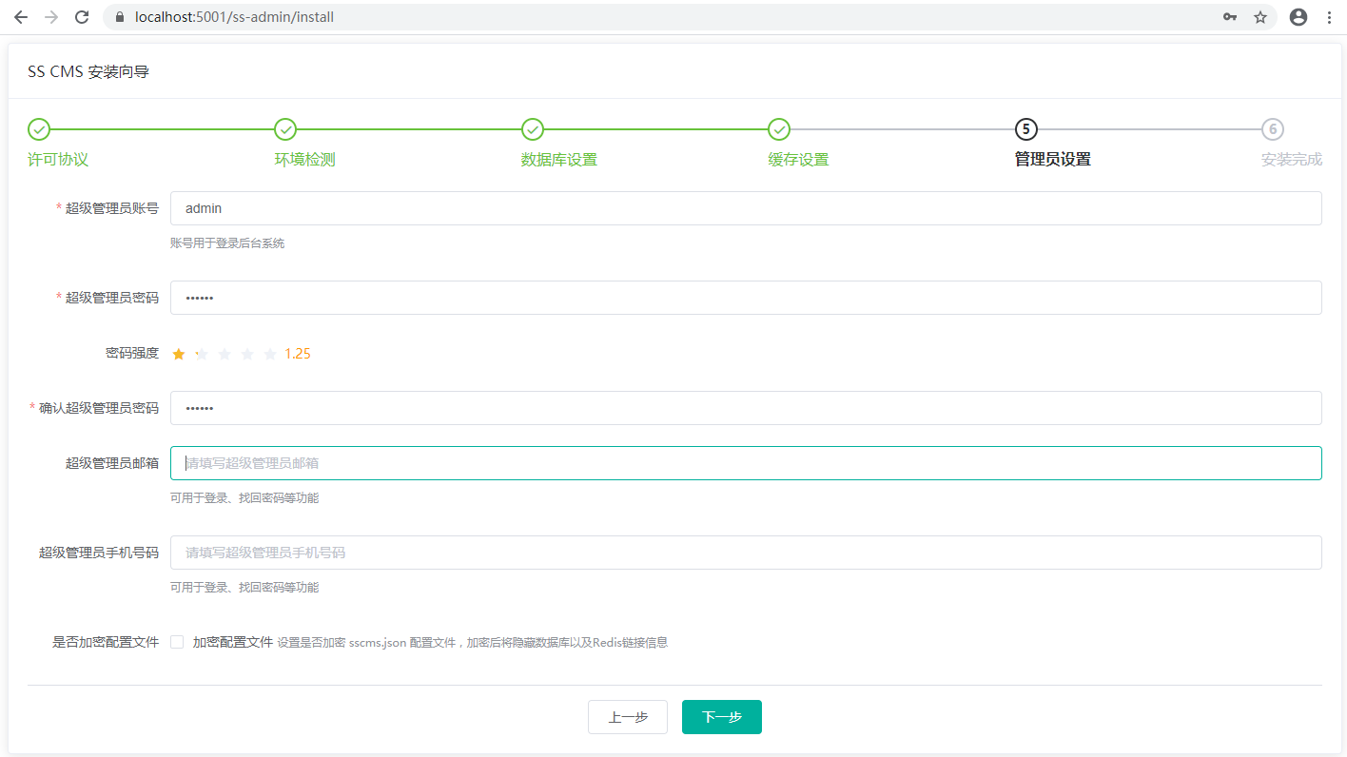Click the 数据库设置 step check icon

pyautogui.click(x=533, y=129)
